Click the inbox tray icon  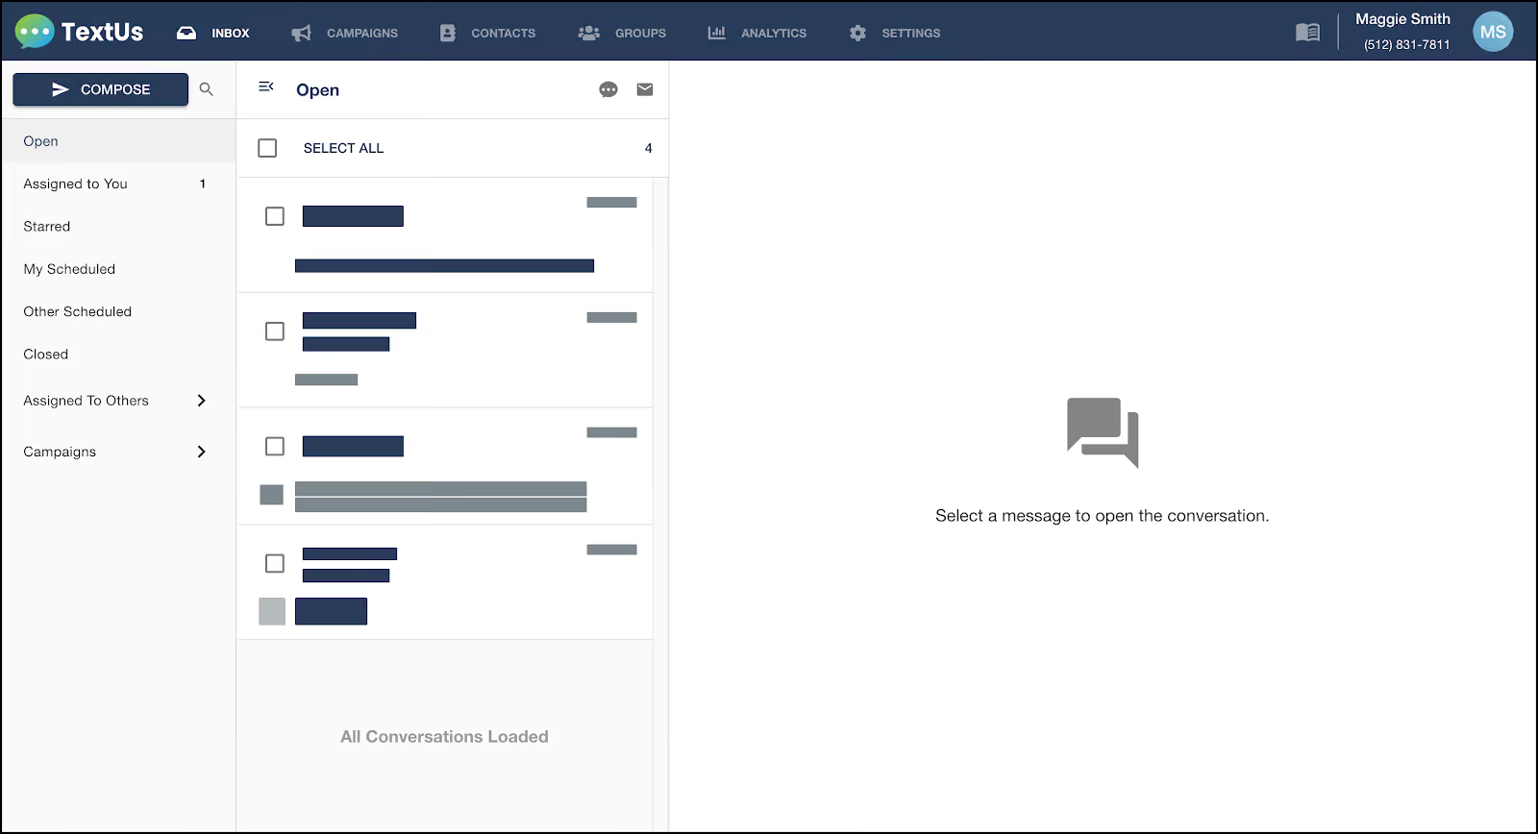(186, 33)
